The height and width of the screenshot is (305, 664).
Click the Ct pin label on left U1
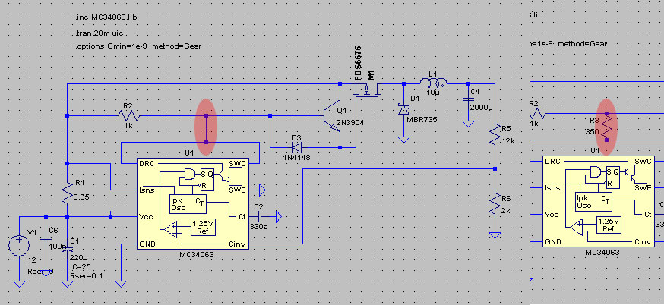[x=242, y=217]
